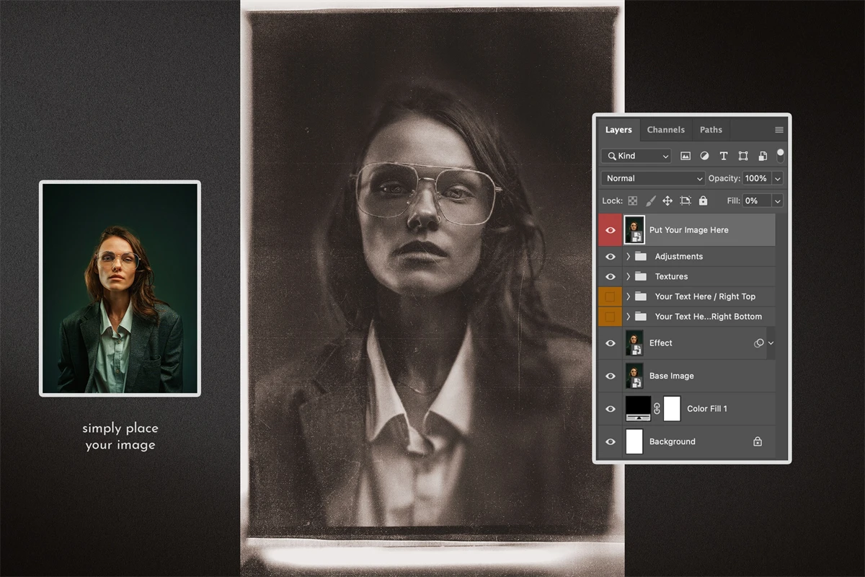
Task: Filter layers by smart object icon
Action: 762,156
